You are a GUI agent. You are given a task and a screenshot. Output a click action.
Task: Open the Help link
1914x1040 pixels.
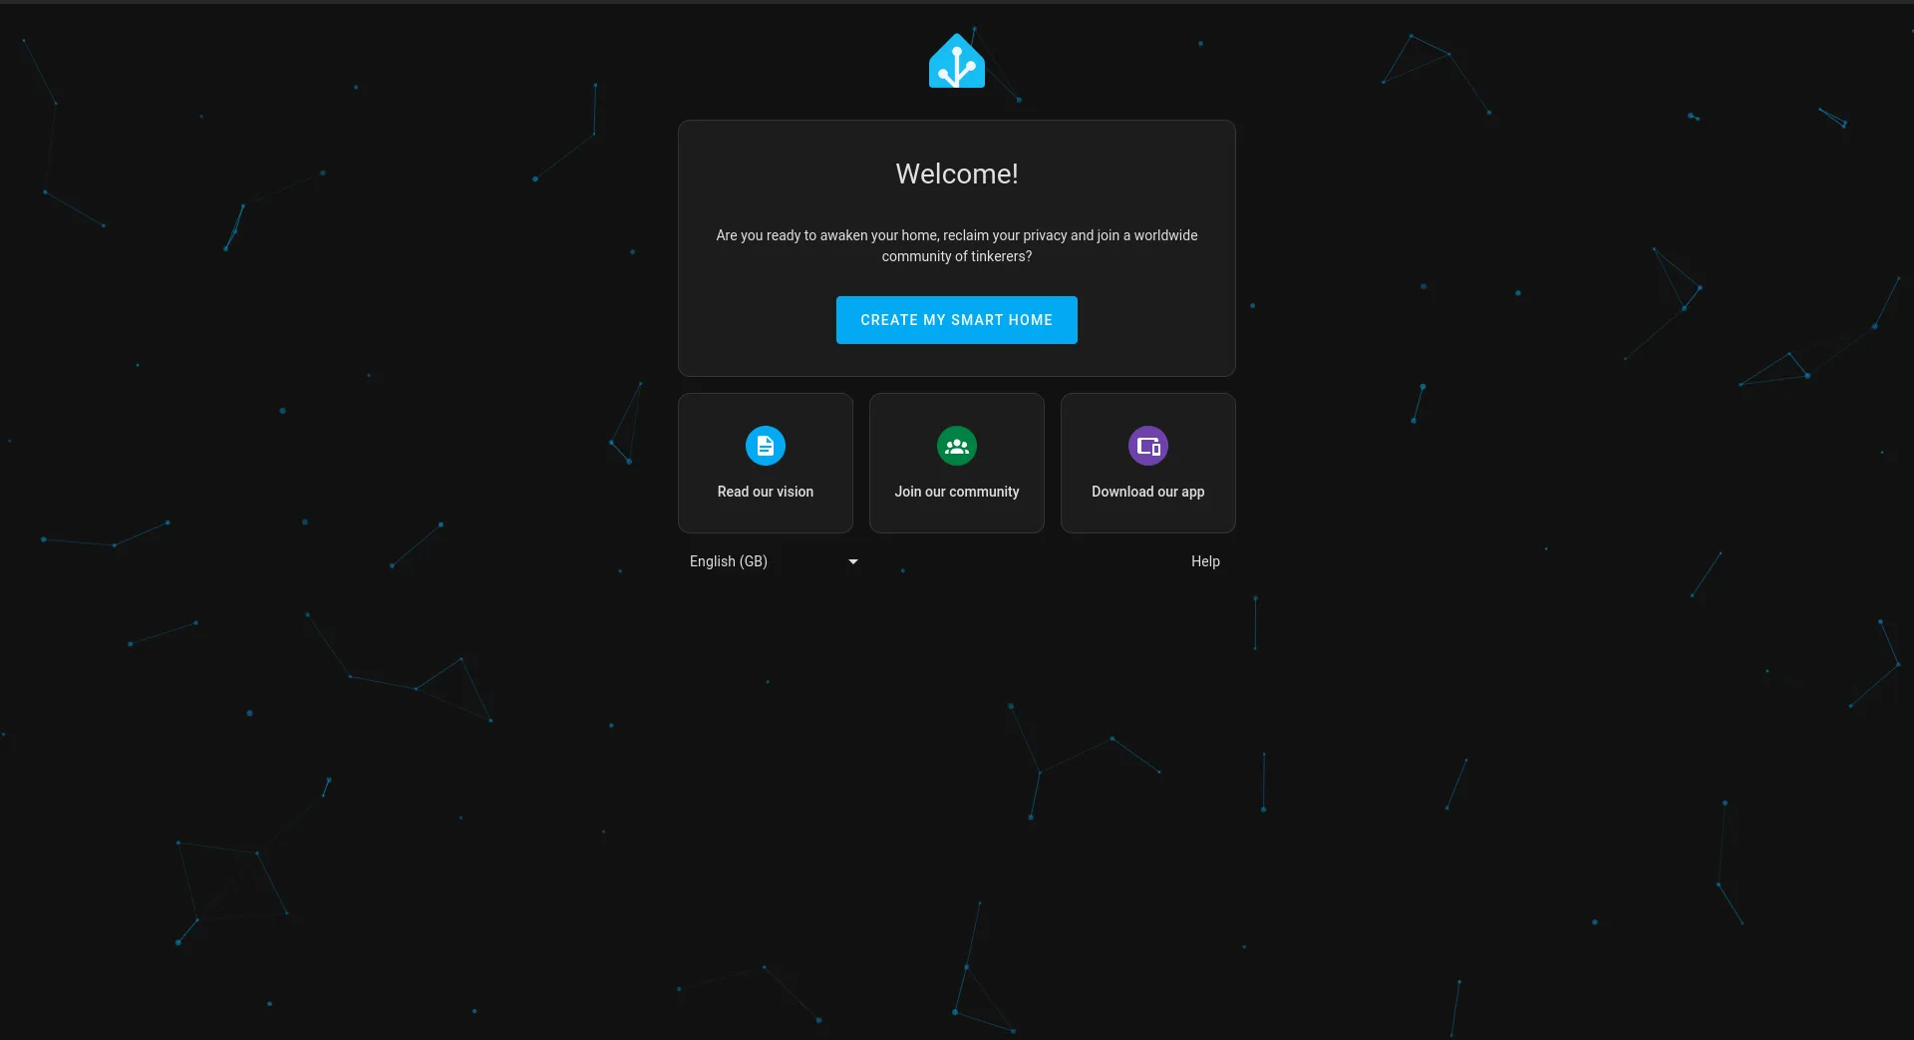pyautogui.click(x=1204, y=561)
